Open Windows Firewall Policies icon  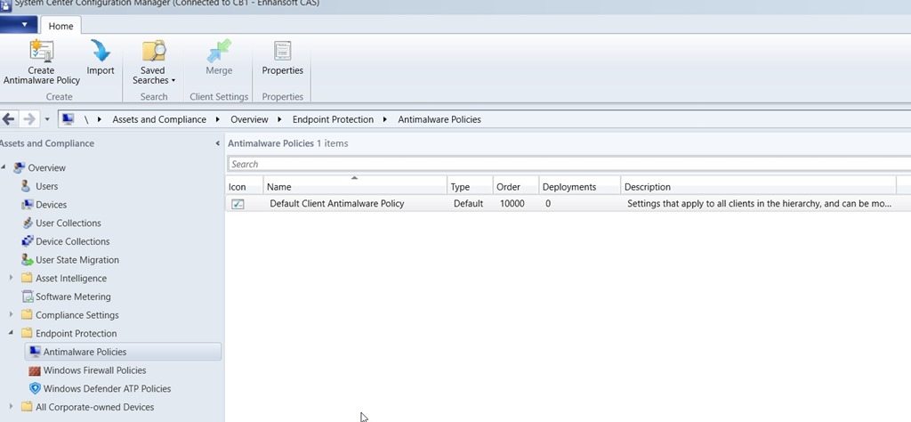tap(35, 370)
